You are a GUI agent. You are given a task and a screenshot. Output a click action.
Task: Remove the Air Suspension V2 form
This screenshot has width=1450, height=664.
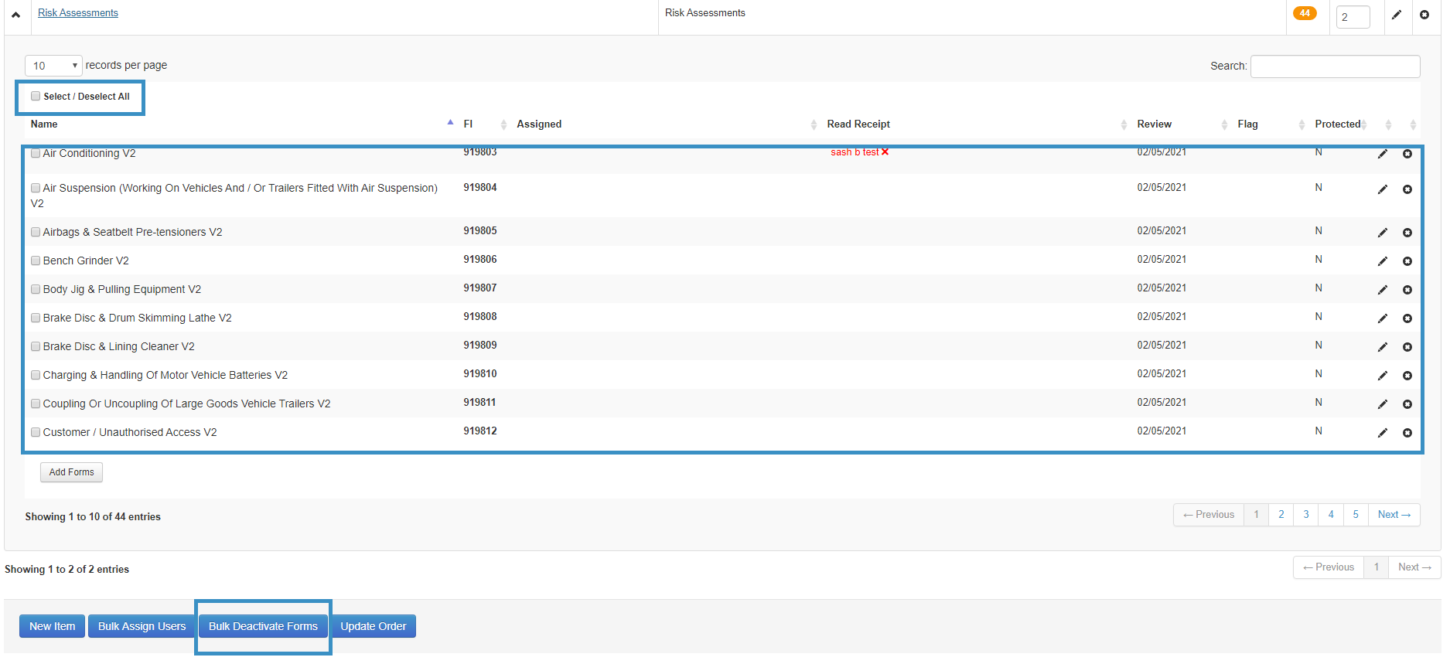(x=1407, y=189)
